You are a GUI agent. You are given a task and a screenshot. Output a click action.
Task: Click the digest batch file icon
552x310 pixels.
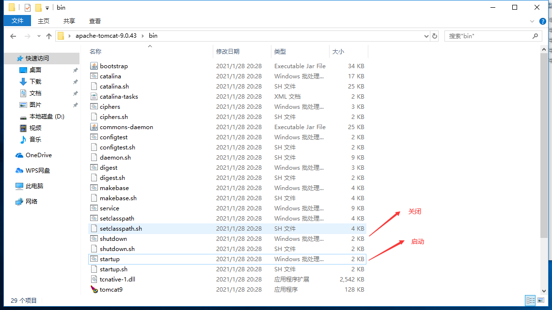pos(94,168)
